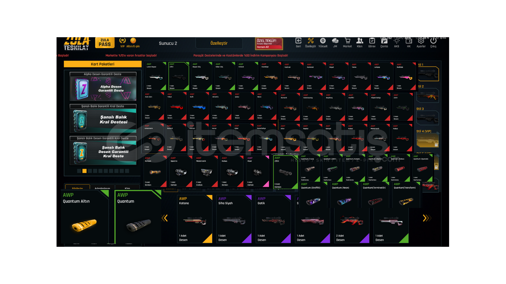The height and width of the screenshot is (284, 506).
Task: Select AWP Quantum(Transform) silencer card
Action: (x=406, y=195)
